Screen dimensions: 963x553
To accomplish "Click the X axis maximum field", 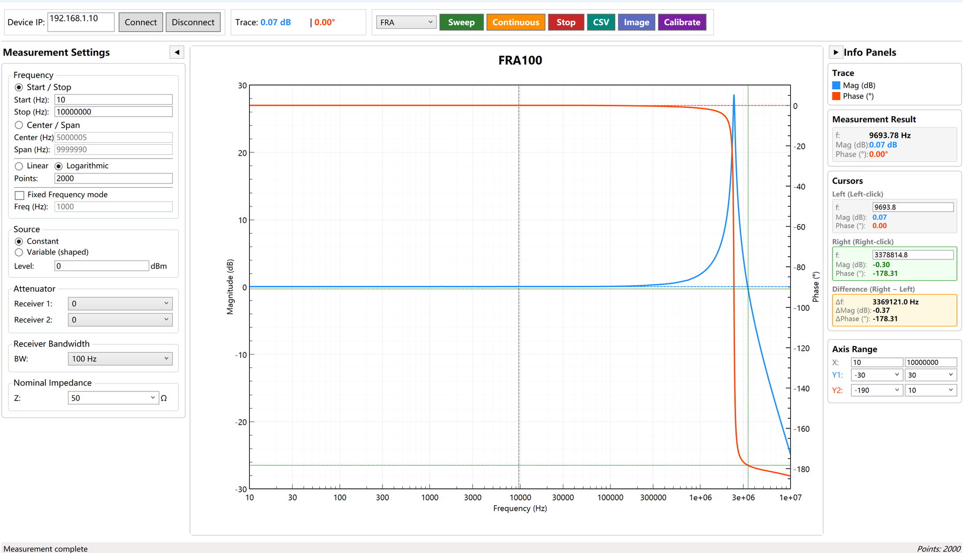I will tap(930, 362).
